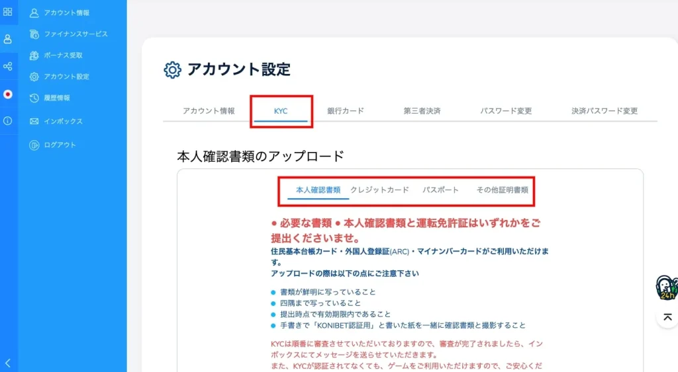Click the 本人確認書類のアップロード heading
This screenshot has width=678, height=372.
tap(260, 156)
